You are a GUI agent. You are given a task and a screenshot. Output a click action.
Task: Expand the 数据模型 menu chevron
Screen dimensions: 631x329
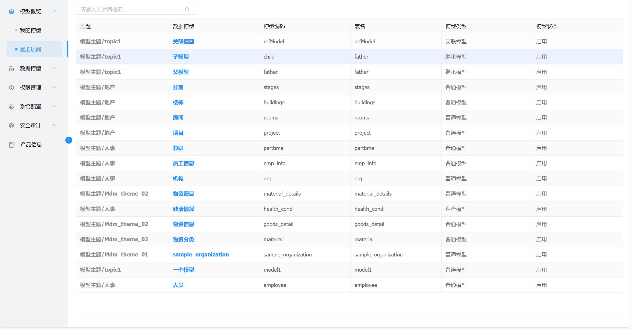(55, 68)
